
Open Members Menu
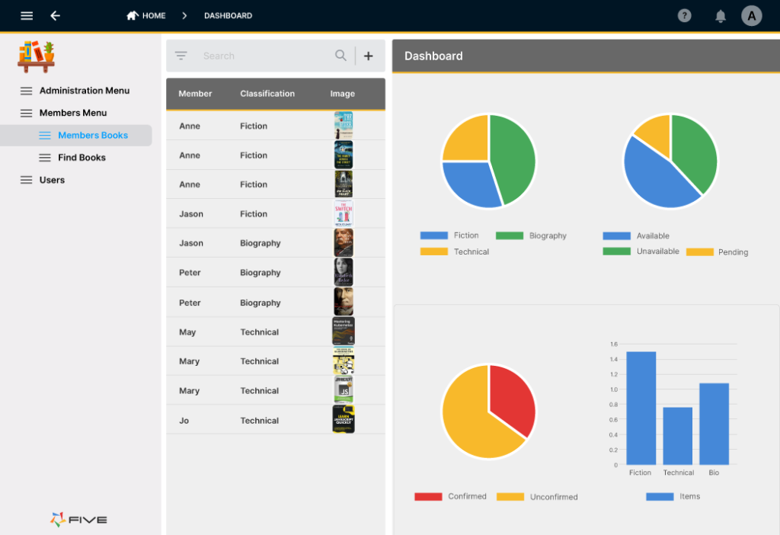(x=73, y=113)
